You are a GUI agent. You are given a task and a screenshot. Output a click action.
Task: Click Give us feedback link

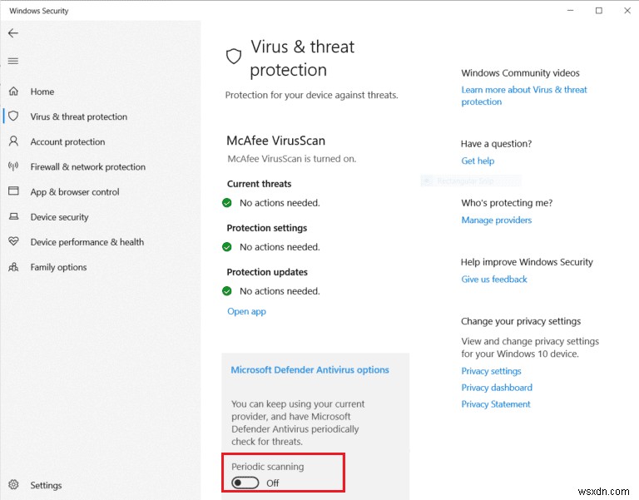(x=494, y=280)
